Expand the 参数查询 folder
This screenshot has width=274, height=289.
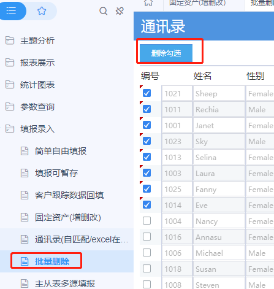coord(37,107)
